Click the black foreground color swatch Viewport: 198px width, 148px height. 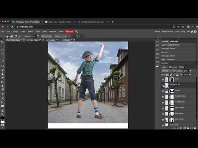(x=2, y=118)
